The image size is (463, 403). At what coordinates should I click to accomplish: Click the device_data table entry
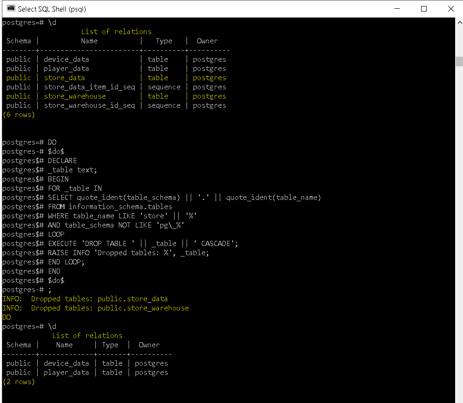point(66,59)
